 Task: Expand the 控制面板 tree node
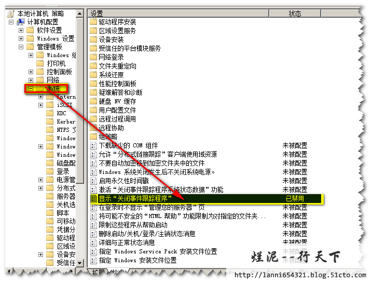[31, 72]
